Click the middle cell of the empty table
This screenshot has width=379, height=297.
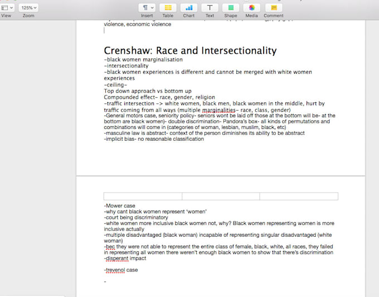coord(221,196)
